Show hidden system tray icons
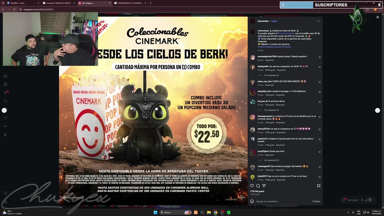384x216 pixels. click(349, 212)
